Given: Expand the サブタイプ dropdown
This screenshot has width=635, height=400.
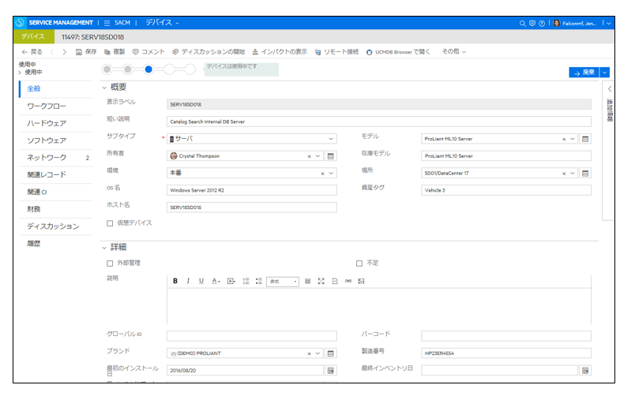Looking at the screenshot, I should [x=330, y=139].
